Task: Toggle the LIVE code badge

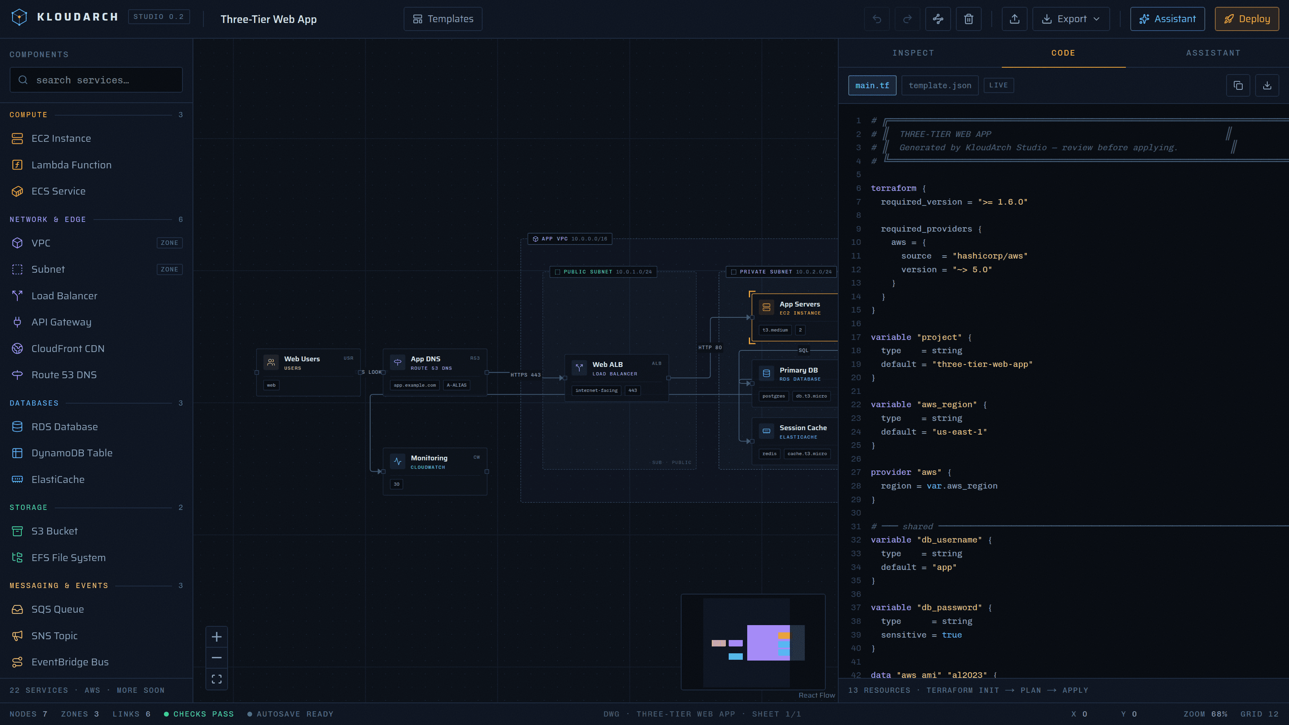Action: point(998,85)
